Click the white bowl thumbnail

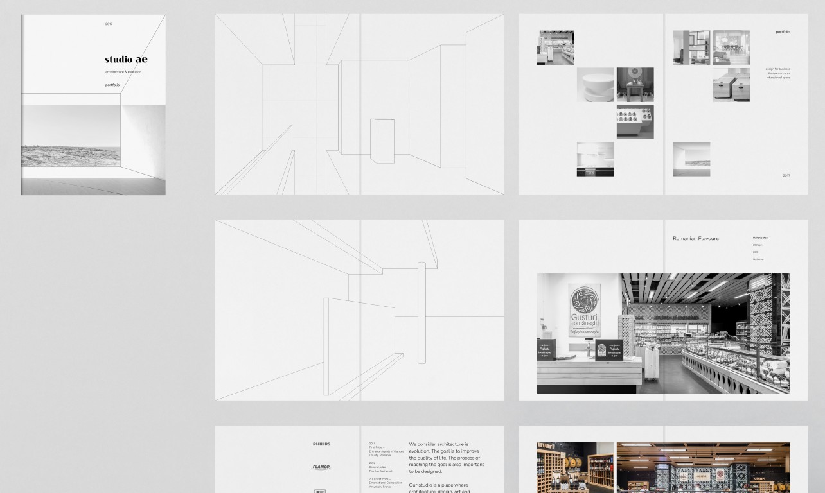[x=595, y=85]
